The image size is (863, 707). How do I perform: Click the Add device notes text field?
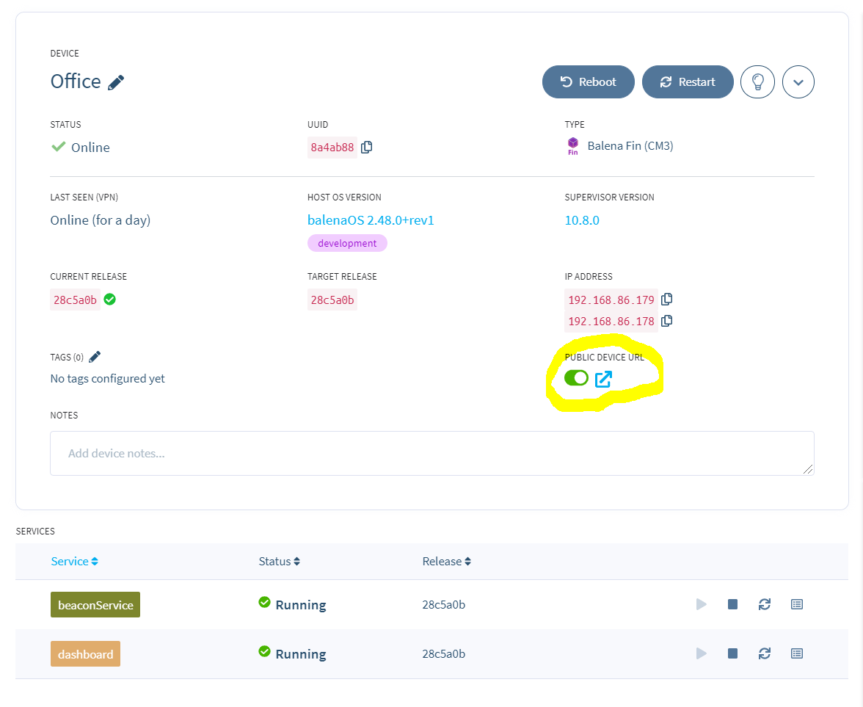click(431, 453)
